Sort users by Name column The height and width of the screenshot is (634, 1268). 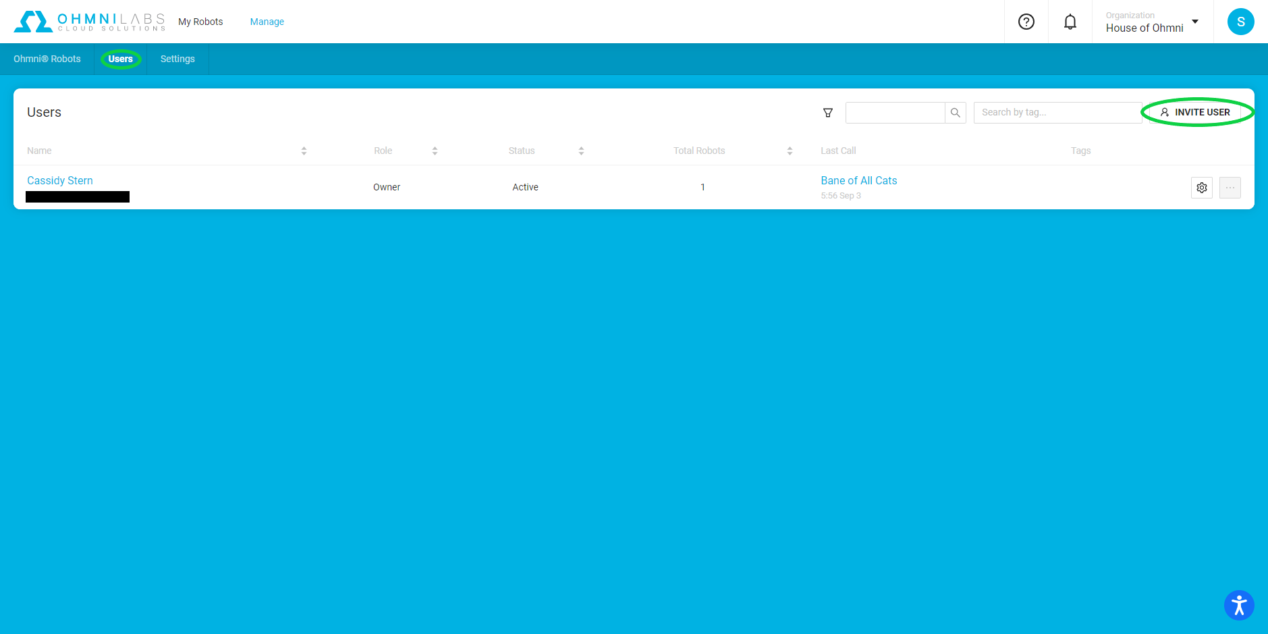pyautogui.click(x=304, y=151)
